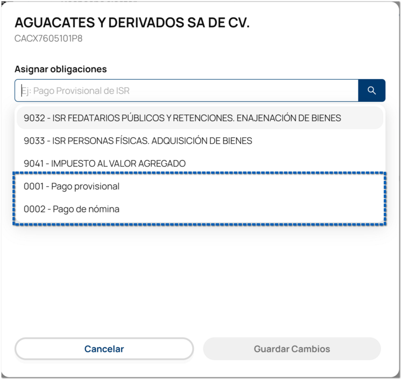
Task: Run the obligations search with the blue button
Action: click(x=371, y=90)
